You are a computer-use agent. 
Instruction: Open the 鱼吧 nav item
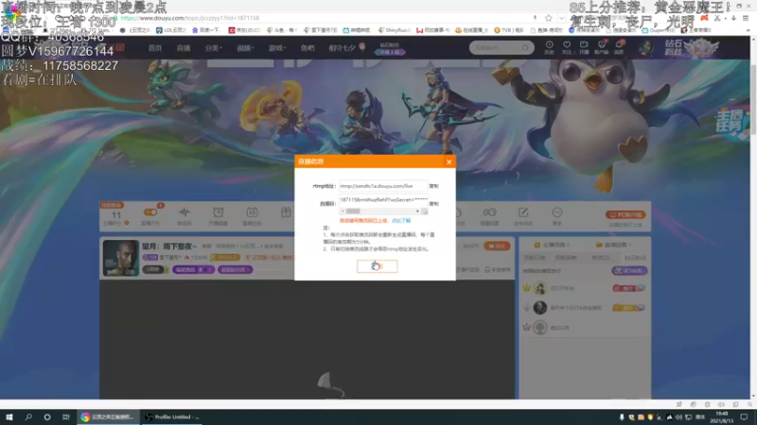click(x=307, y=48)
